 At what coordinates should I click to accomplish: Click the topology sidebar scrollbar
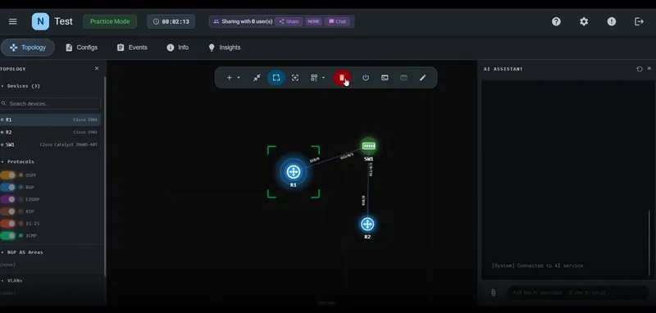105,175
